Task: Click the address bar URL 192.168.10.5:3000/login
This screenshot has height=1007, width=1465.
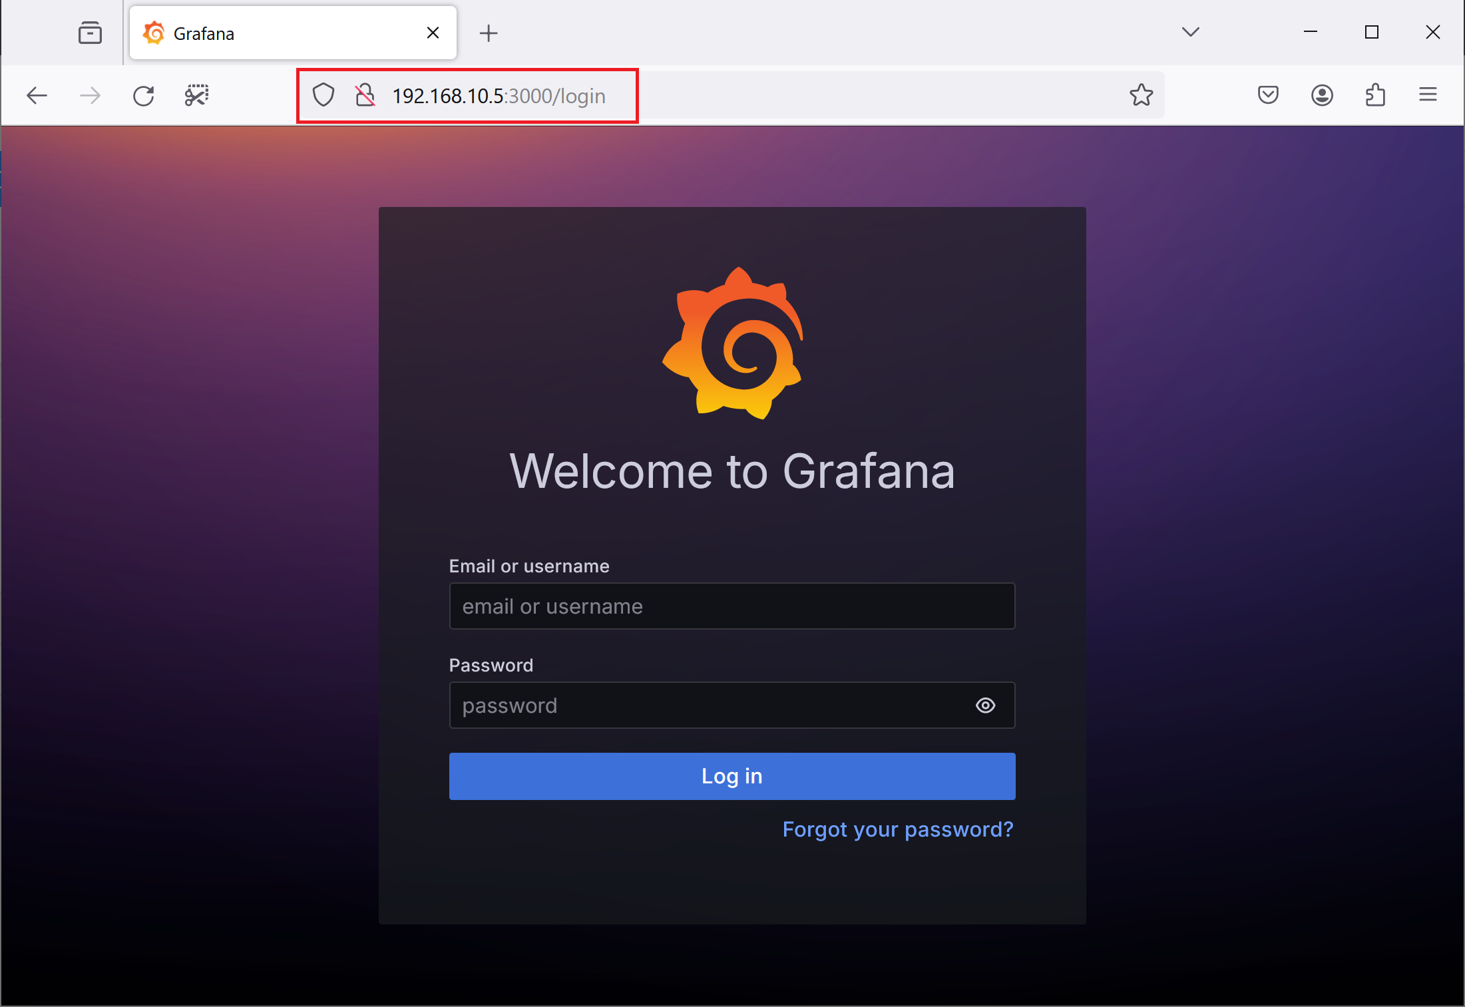Action: pyautogui.click(x=499, y=96)
